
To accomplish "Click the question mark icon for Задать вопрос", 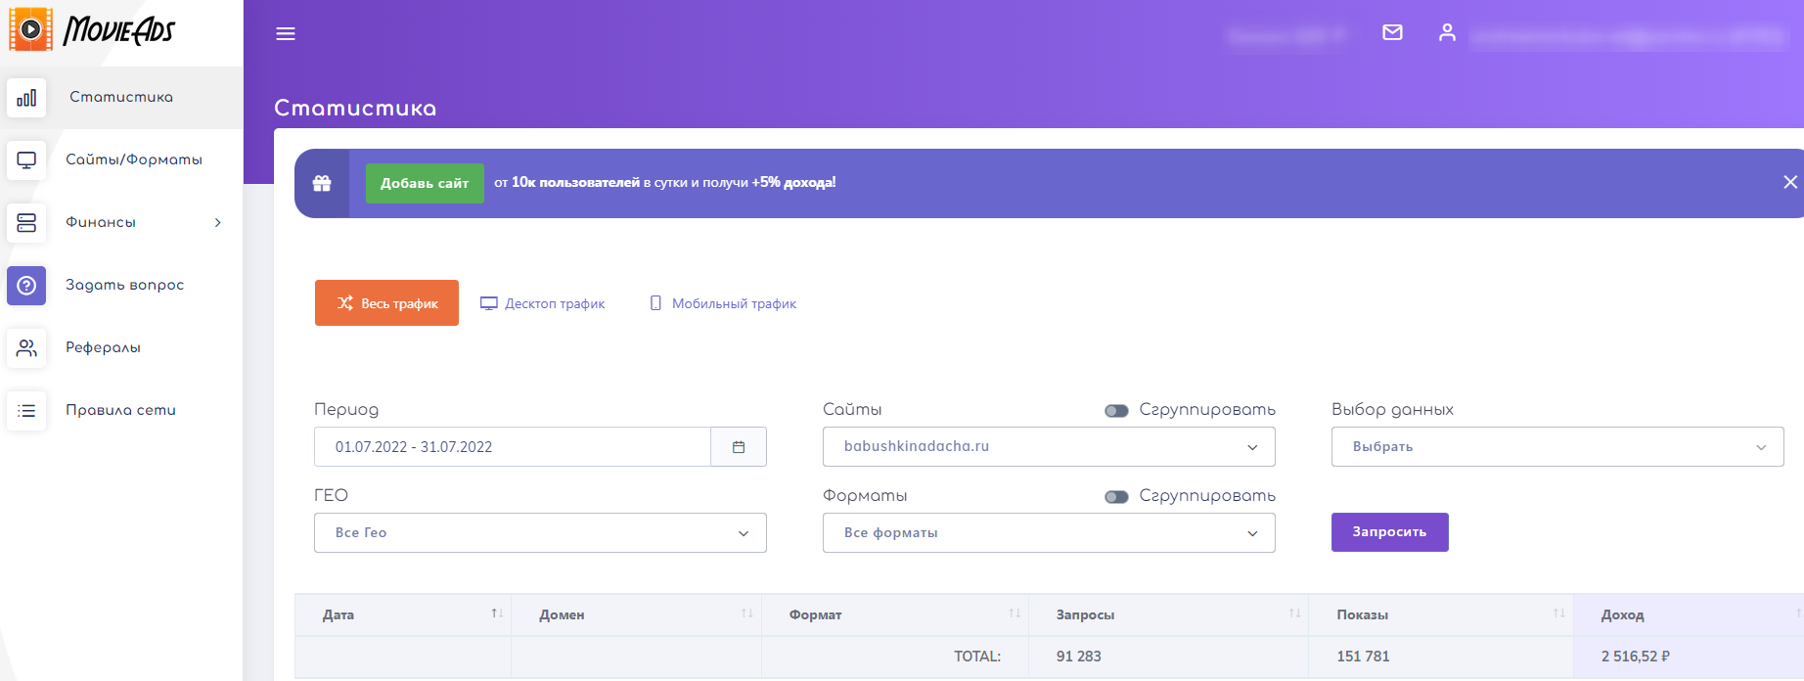I will (x=26, y=286).
